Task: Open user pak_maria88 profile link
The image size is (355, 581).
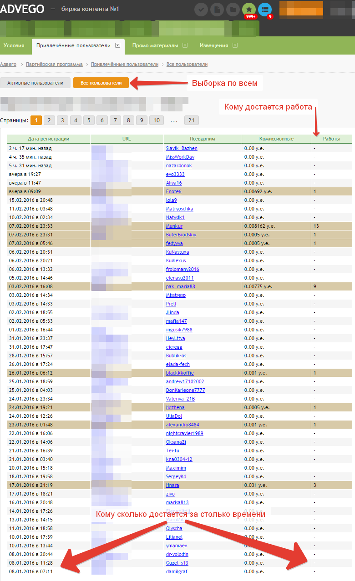Action: (181, 286)
